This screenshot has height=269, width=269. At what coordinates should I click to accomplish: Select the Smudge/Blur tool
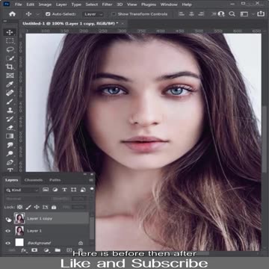10,145
